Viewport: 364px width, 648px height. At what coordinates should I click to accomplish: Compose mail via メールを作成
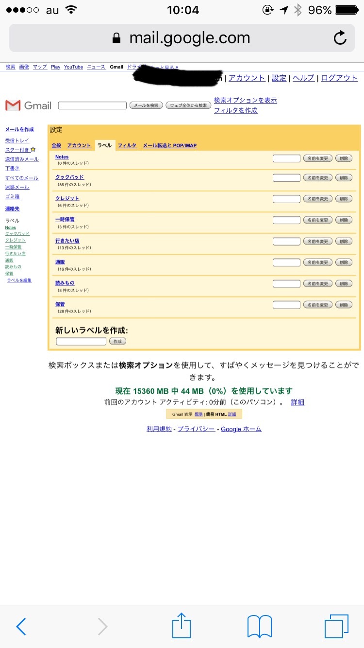click(x=19, y=129)
